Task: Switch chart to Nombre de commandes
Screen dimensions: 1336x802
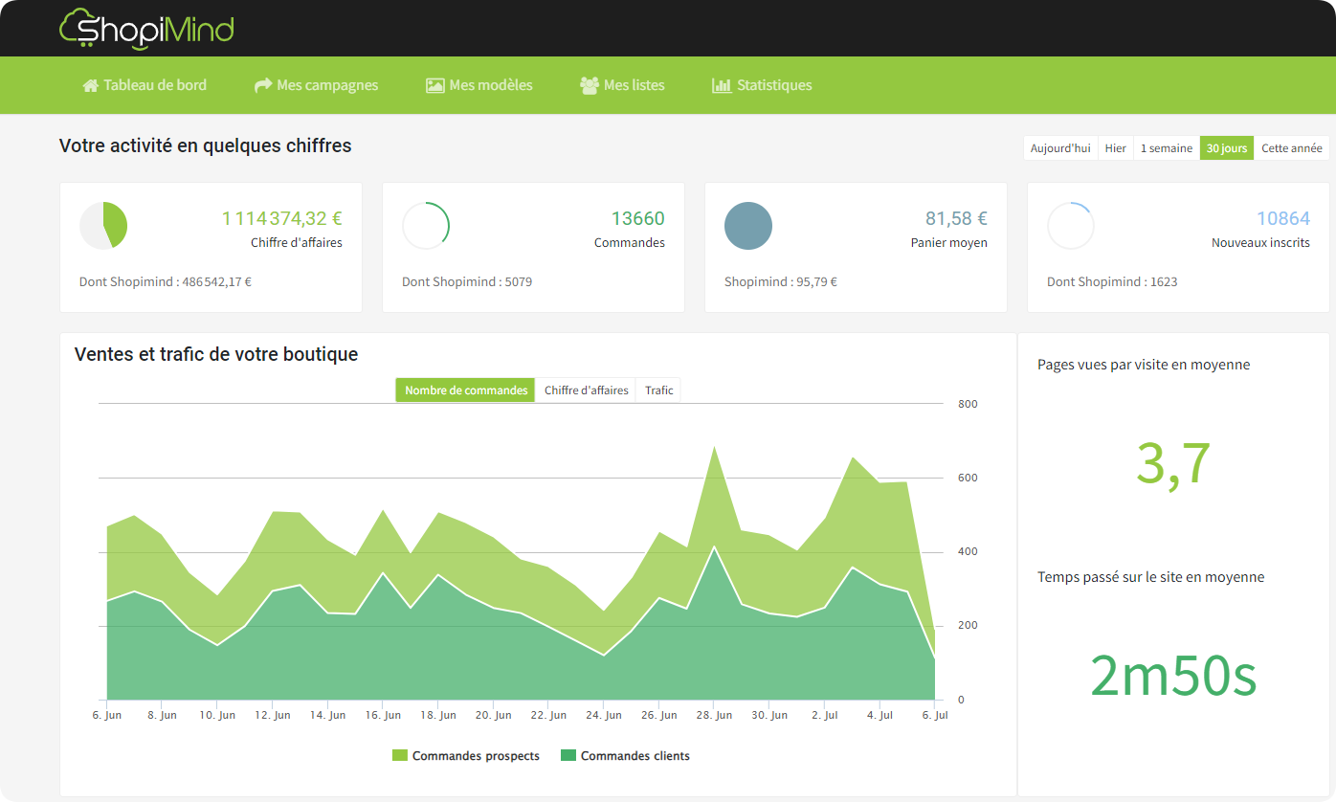Action: pyautogui.click(x=466, y=390)
